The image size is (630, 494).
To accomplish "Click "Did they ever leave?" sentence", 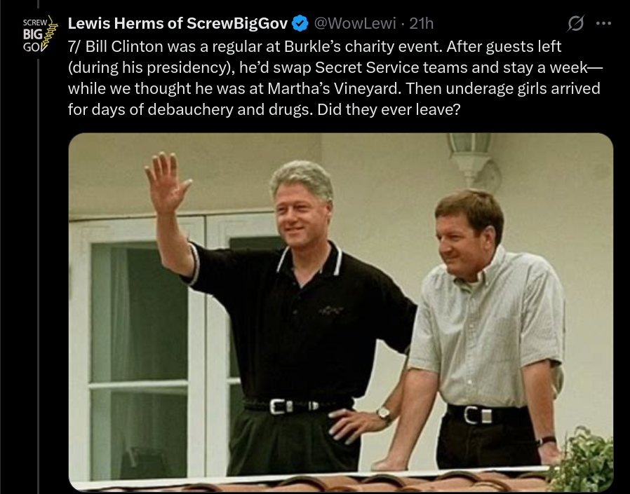I will [389, 109].
